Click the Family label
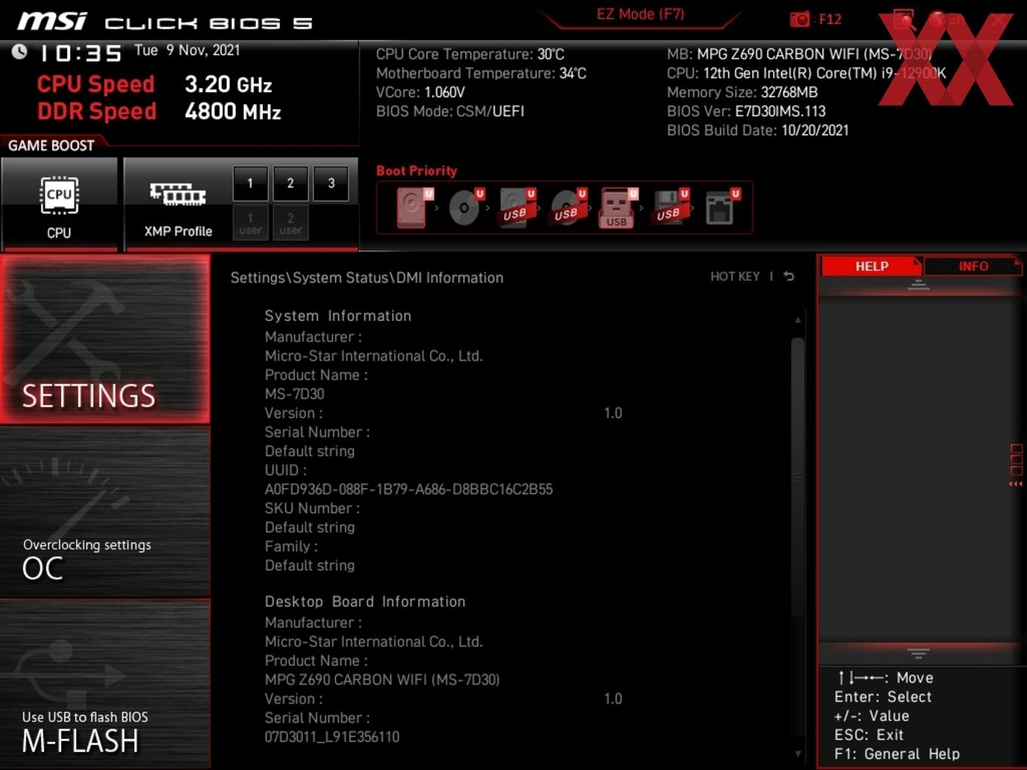 click(291, 547)
